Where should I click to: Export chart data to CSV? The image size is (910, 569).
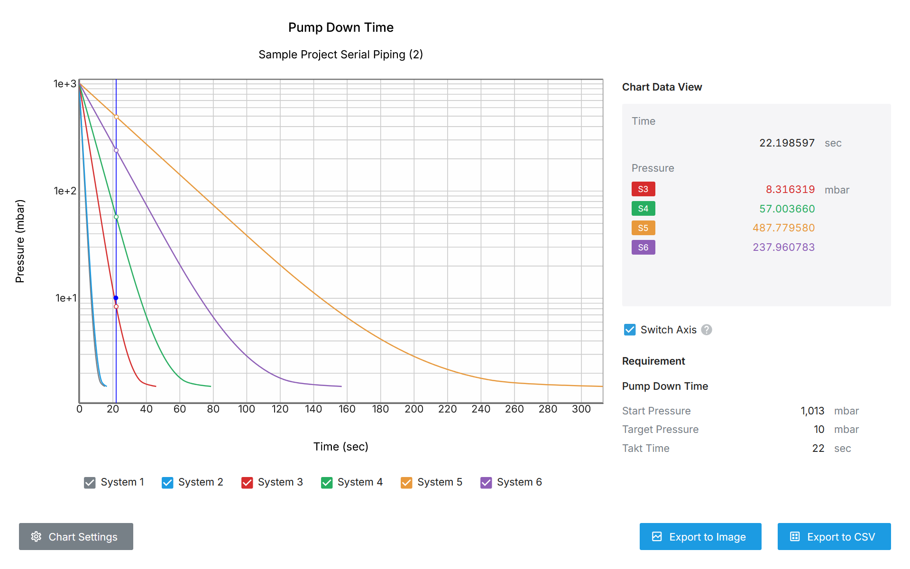(x=834, y=536)
